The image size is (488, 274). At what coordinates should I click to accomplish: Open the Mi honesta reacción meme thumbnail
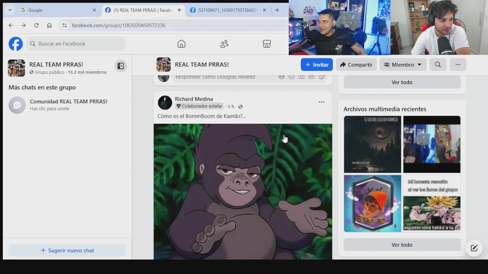click(432, 204)
